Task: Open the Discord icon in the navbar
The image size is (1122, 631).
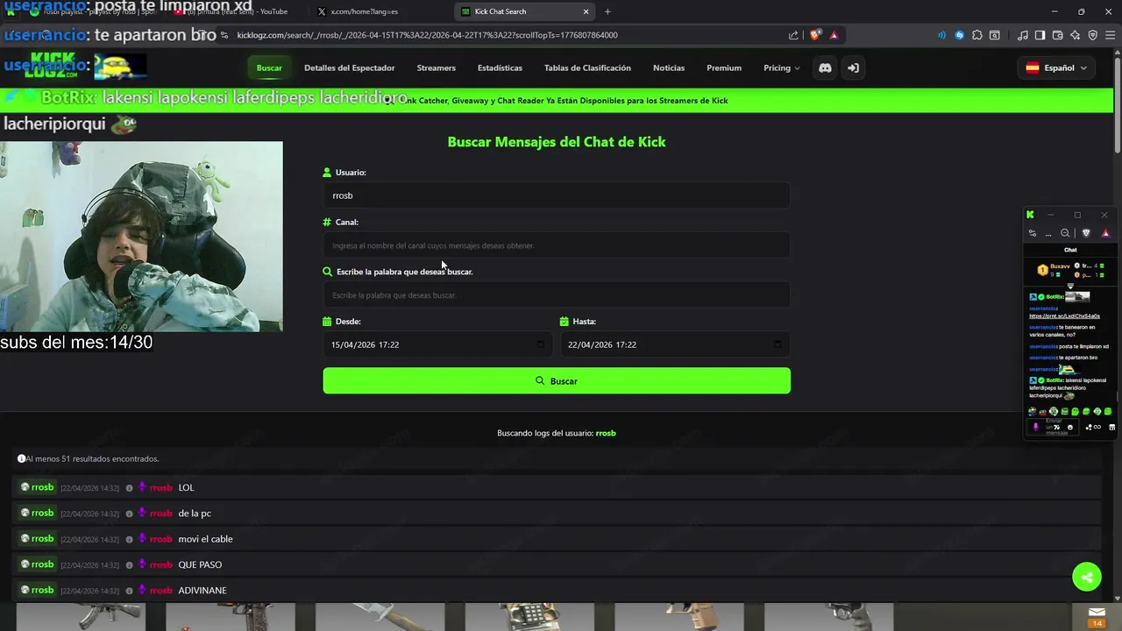Action: 825,67
